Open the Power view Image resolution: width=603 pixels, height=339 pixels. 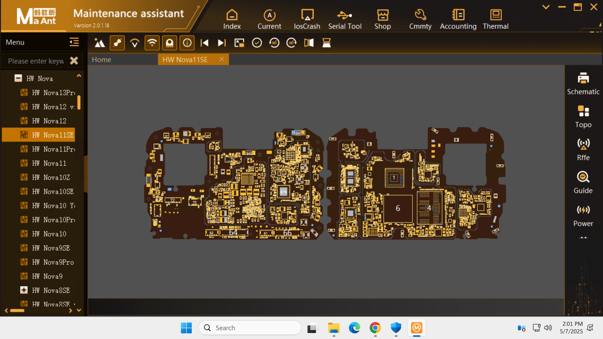[x=583, y=216]
